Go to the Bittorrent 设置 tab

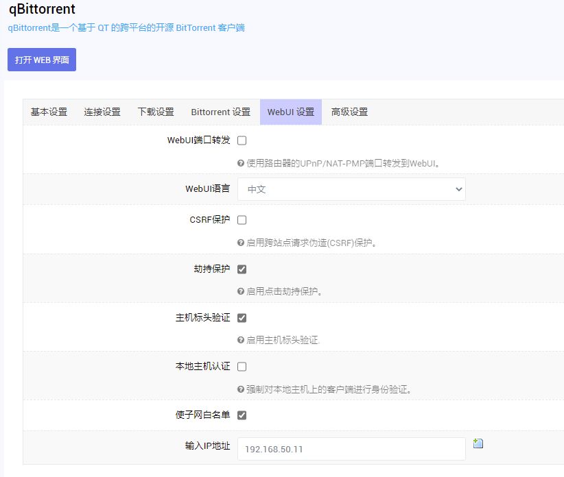220,112
